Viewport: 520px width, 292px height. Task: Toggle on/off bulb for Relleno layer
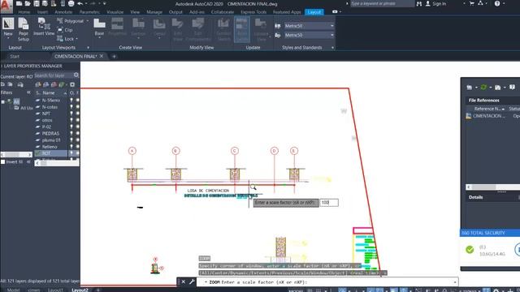point(71,146)
